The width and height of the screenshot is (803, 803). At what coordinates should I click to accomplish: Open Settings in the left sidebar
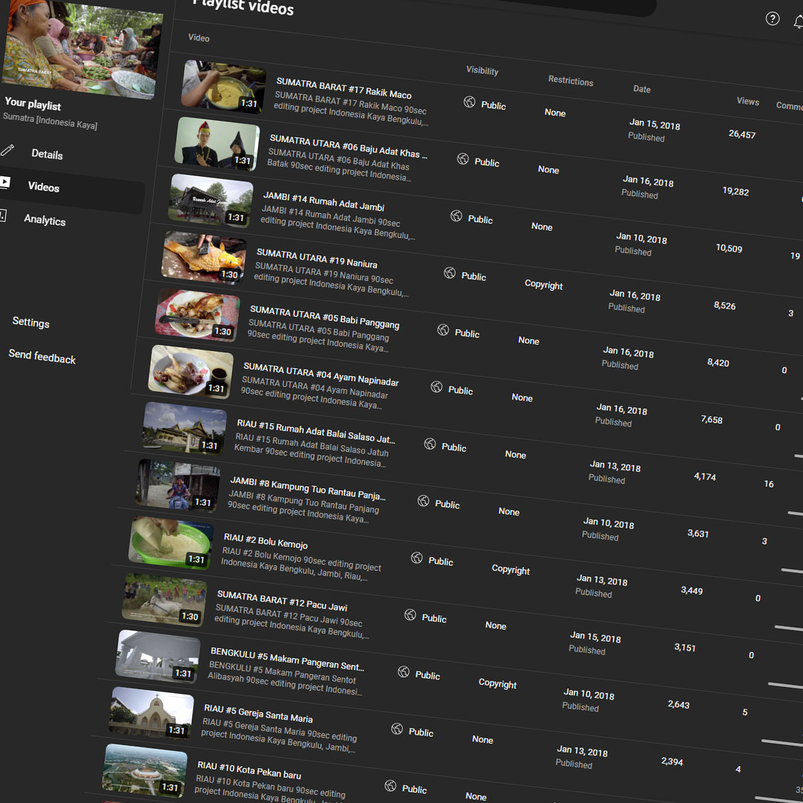point(31,322)
